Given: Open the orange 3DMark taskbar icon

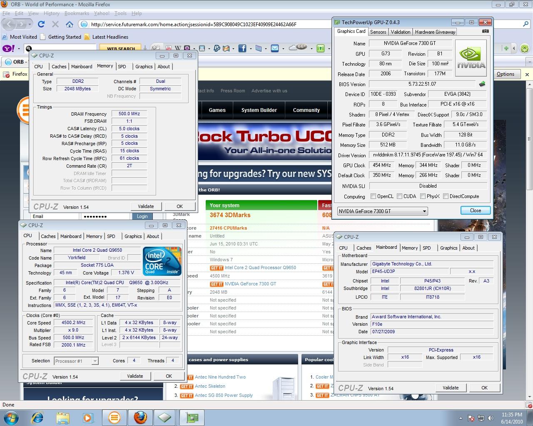Looking at the screenshot, I should coord(114,417).
